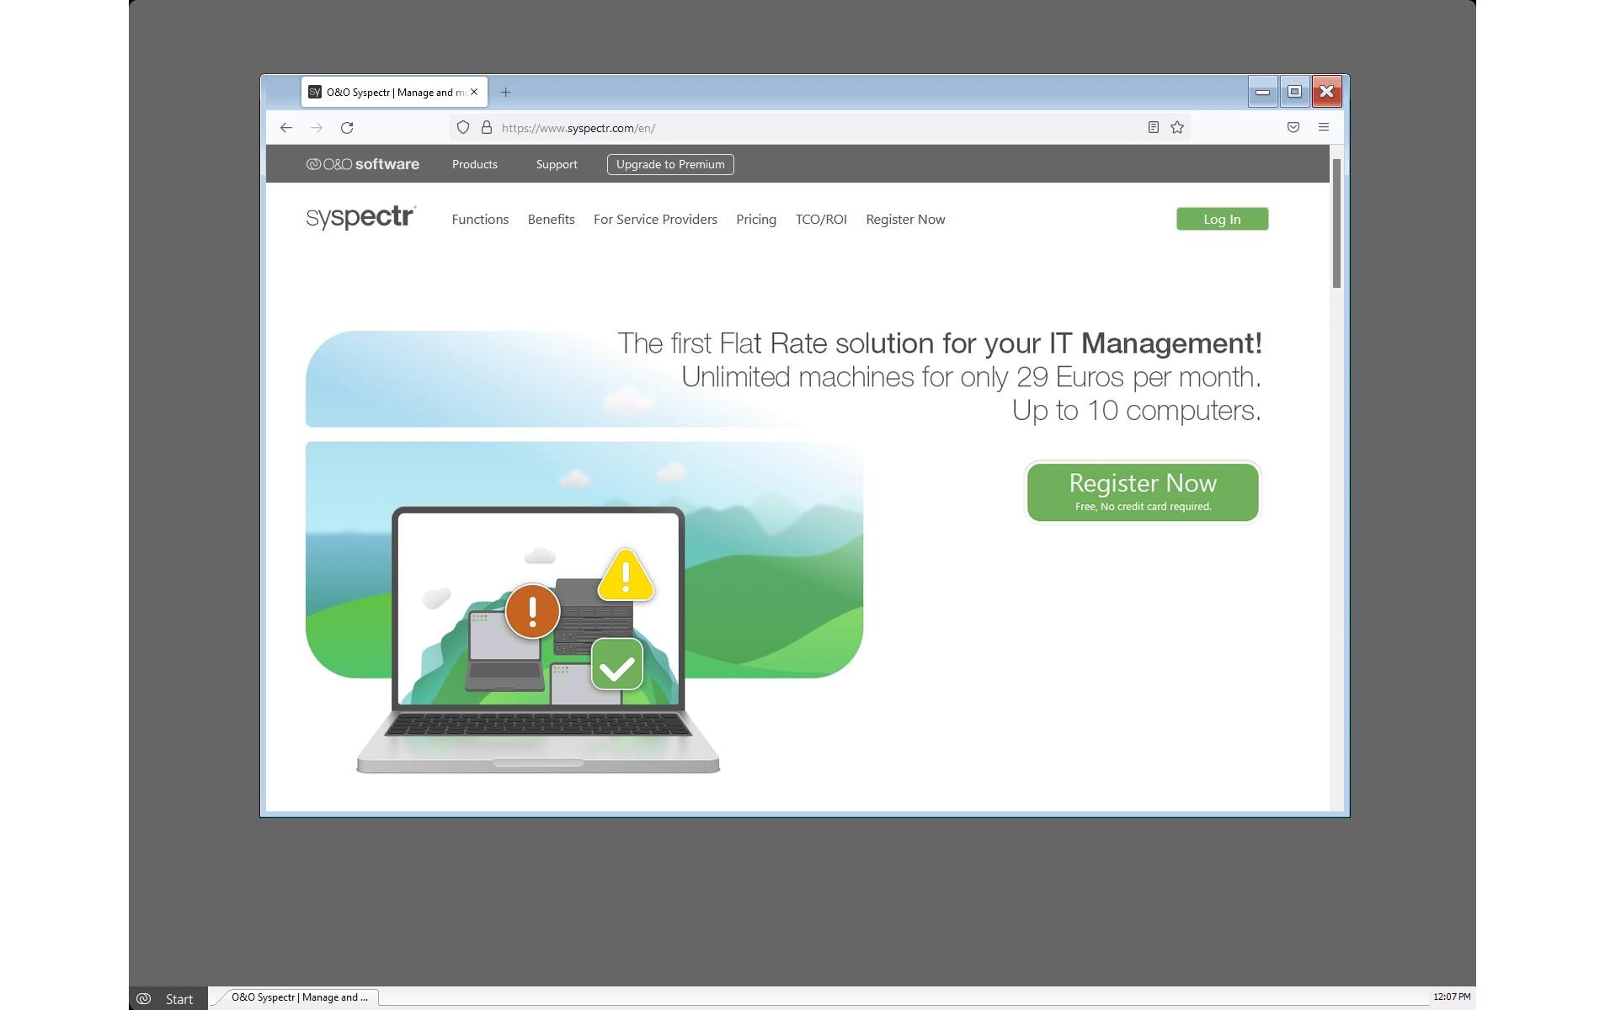Viewport: 1605px width, 1010px height.
Task: Open a new browser tab with plus
Action: 505,93
